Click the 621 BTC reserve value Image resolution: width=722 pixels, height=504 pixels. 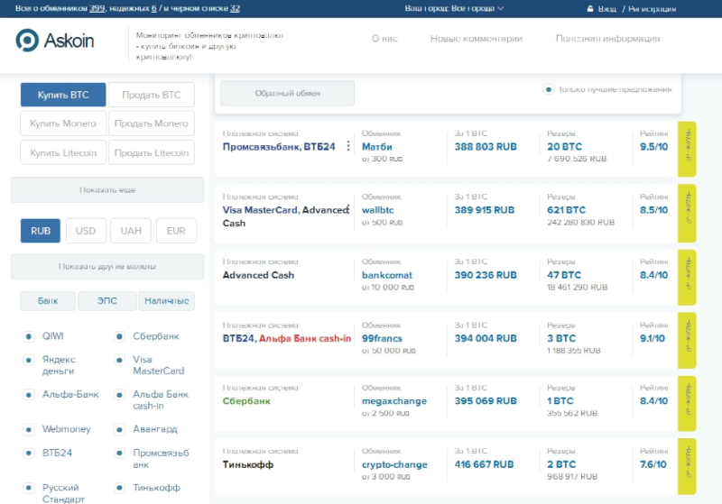tap(566, 210)
